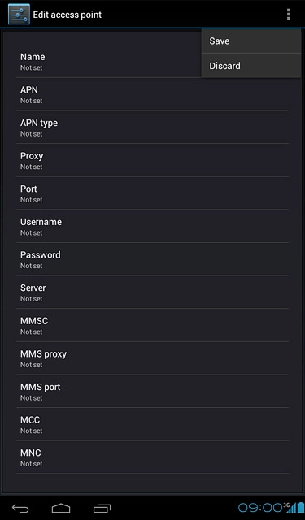Open the APN type setting

(x=153, y=128)
